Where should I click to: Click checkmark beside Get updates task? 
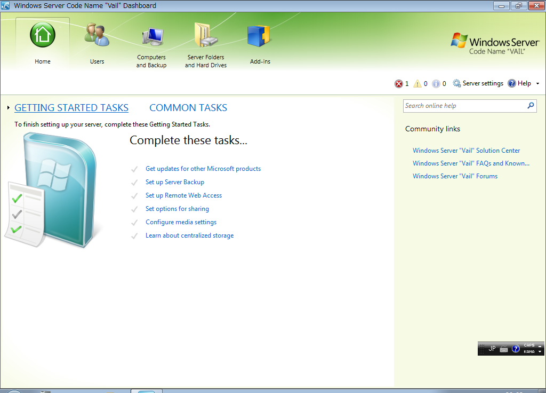click(x=134, y=169)
